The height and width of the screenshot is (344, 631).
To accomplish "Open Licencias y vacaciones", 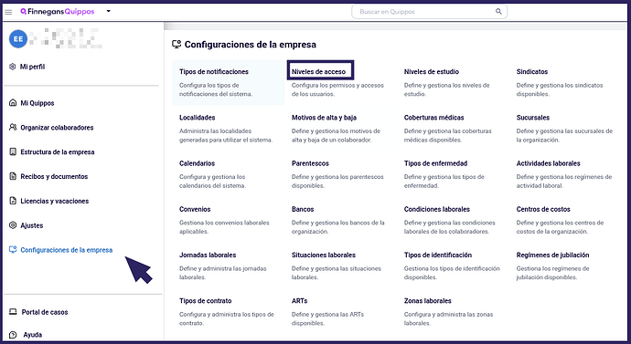I will coord(55,201).
